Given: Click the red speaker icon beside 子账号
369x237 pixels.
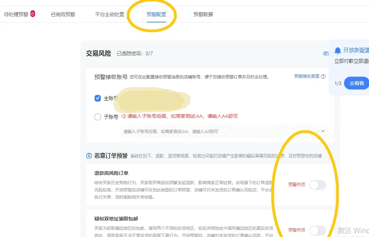Looking at the screenshot, I should 124,116.
